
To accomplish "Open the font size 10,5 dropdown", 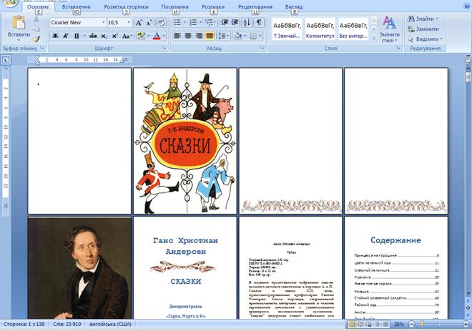I will (129, 23).
